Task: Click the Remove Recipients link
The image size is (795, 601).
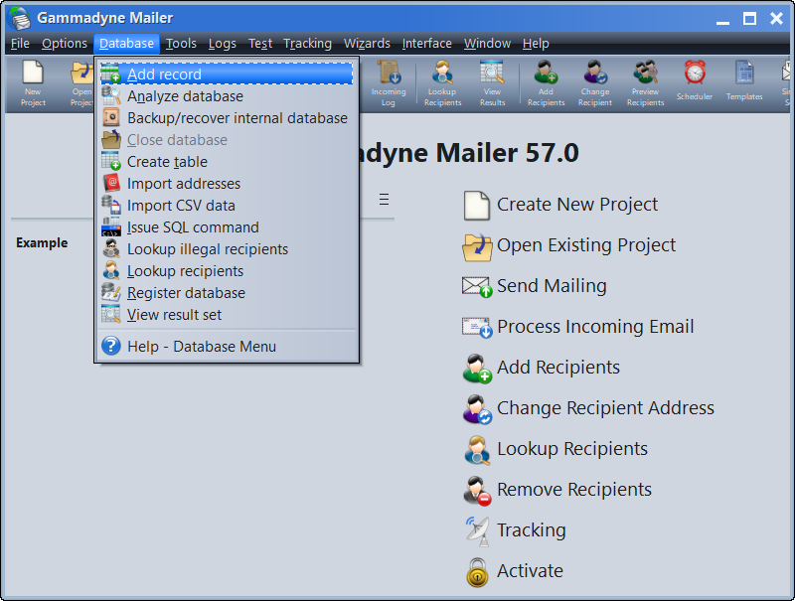Action: click(x=574, y=490)
